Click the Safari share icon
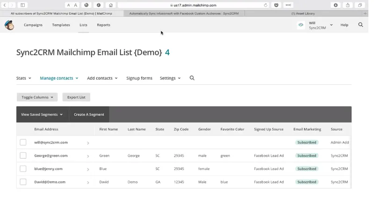The width and height of the screenshot is (374, 198). click(348, 5)
